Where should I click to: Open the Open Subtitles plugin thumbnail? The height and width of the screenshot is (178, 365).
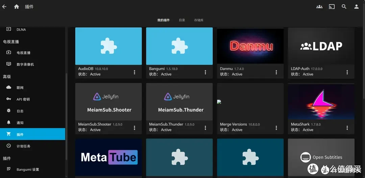(321, 157)
